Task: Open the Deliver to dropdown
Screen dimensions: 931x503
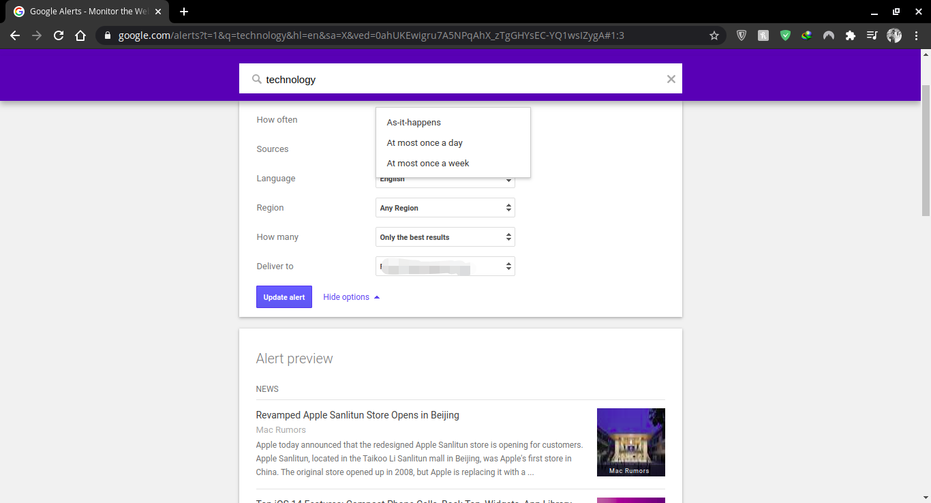Action: pyautogui.click(x=445, y=266)
